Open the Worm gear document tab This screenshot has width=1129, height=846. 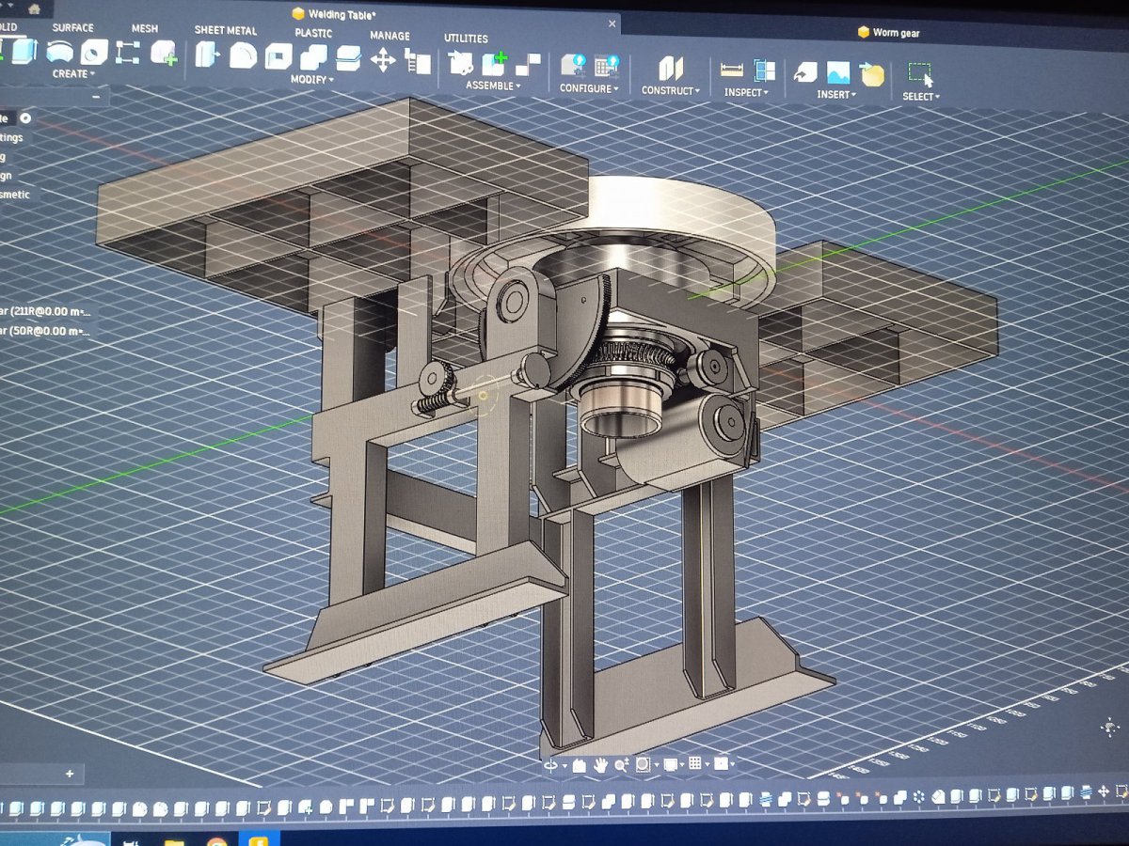(888, 33)
